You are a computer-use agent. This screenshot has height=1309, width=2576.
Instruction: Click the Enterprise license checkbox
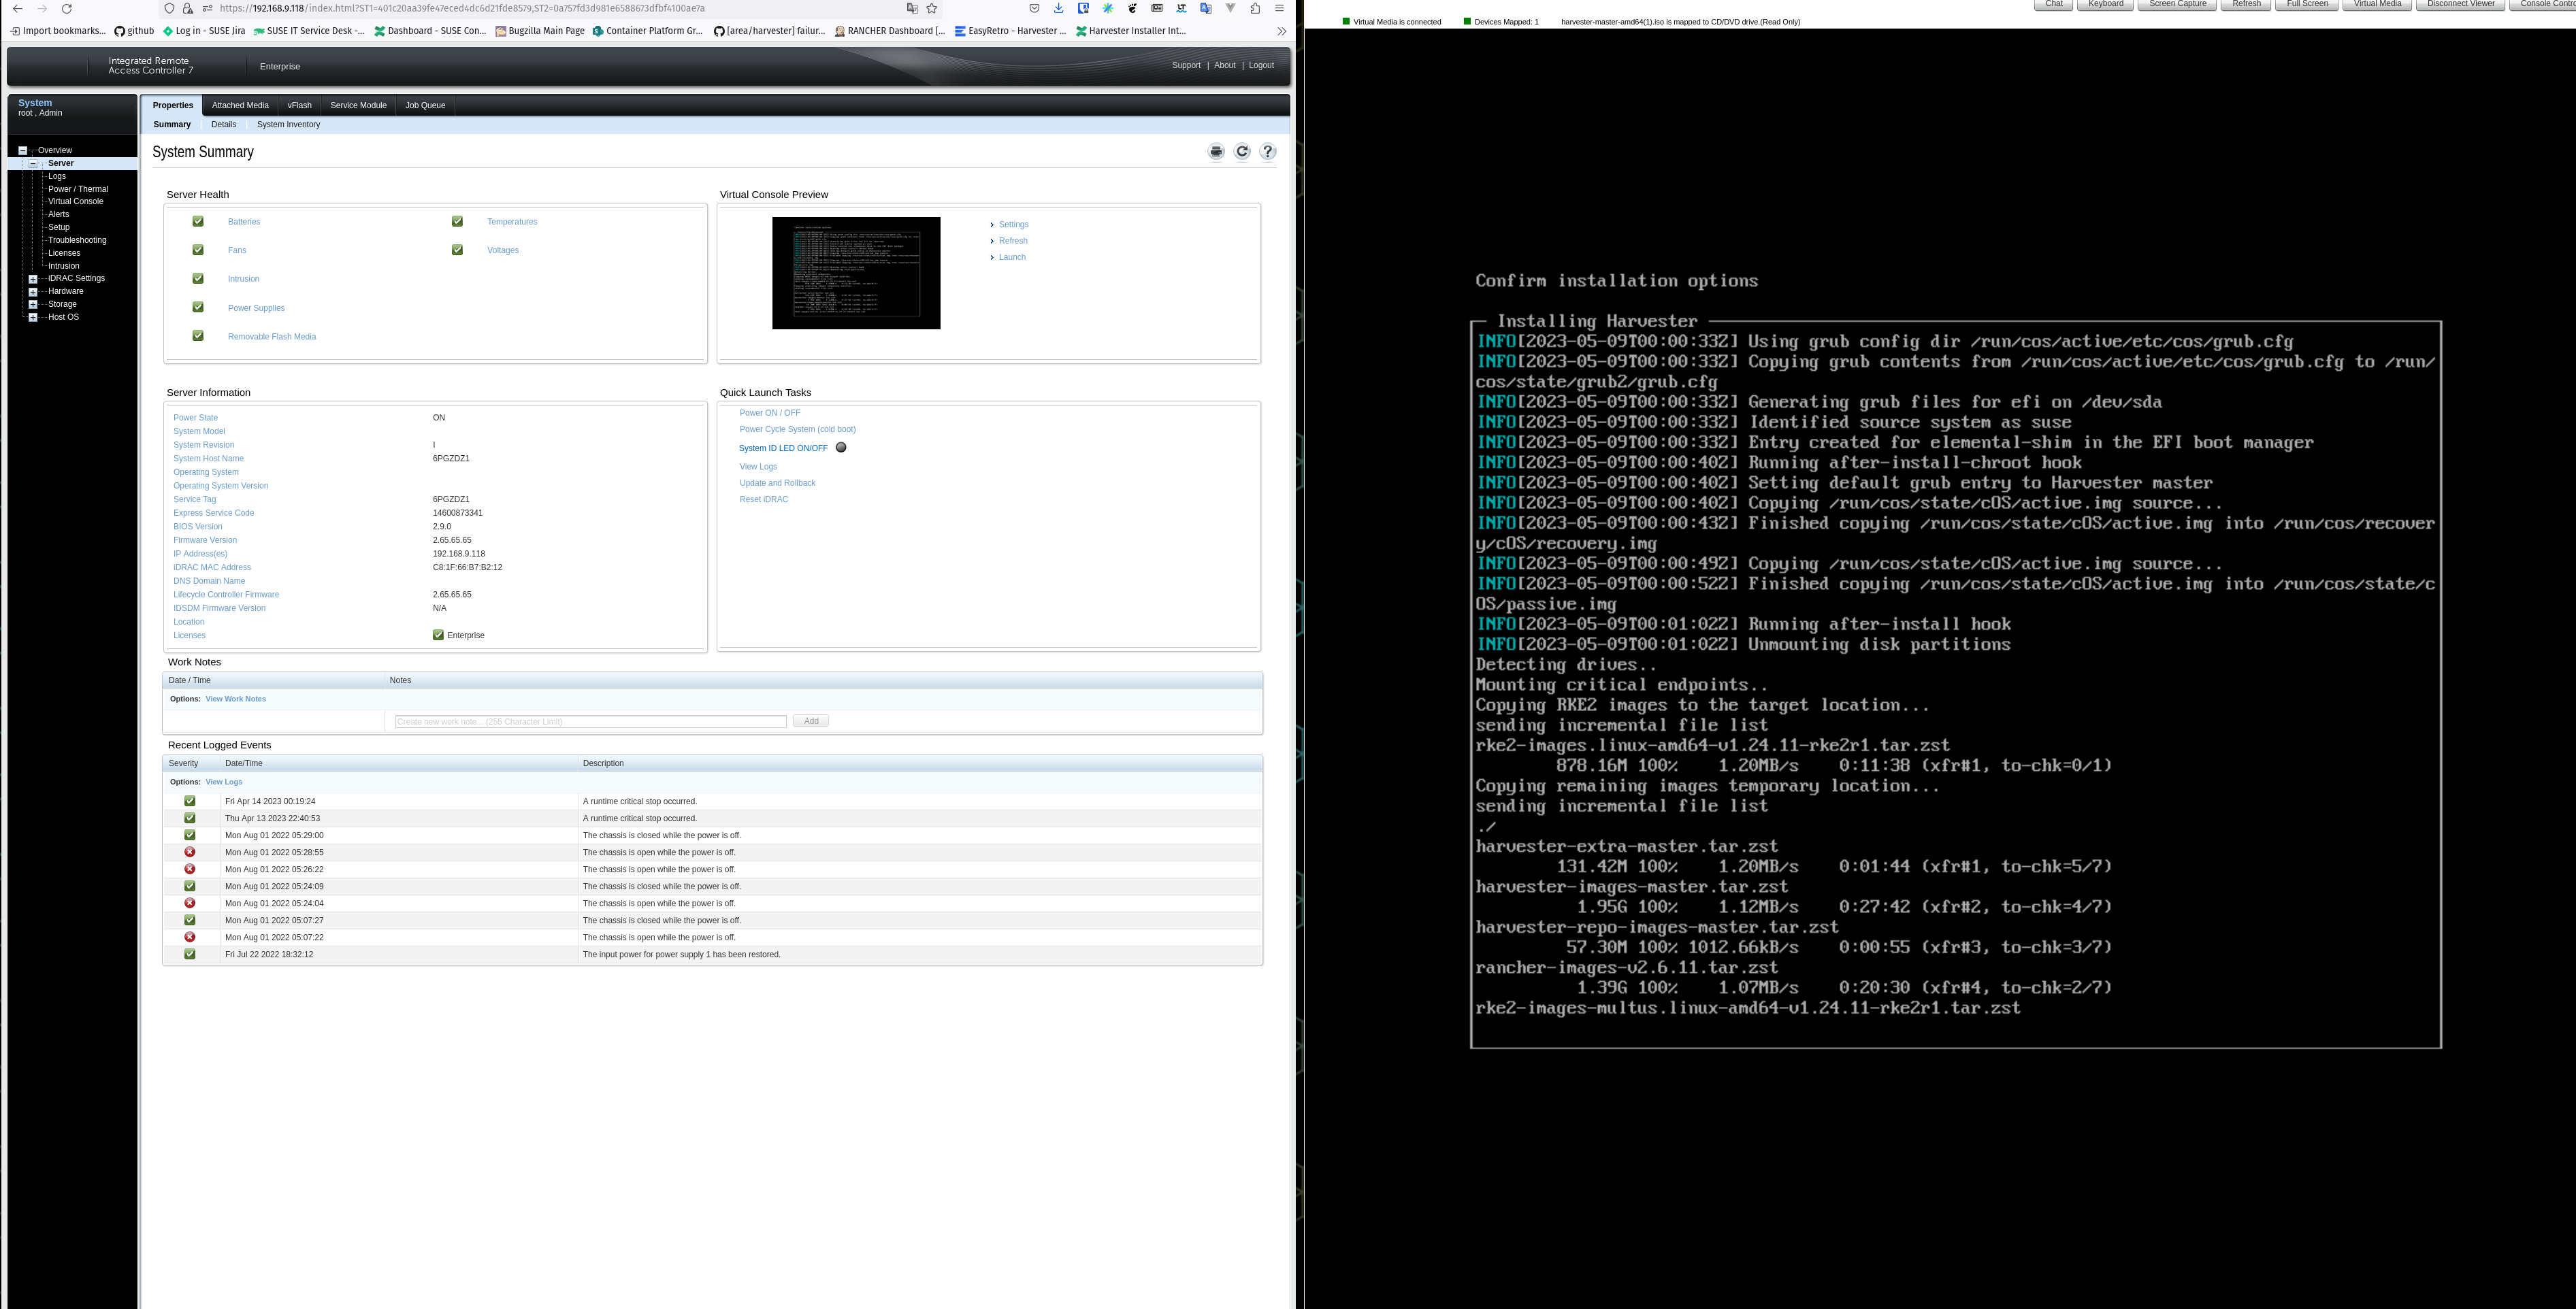[x=438, y=634]
